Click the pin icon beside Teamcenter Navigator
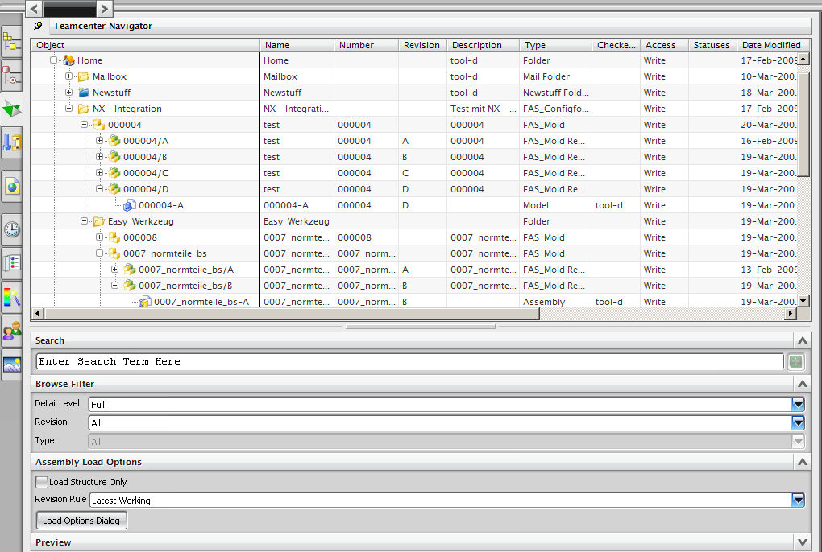 tap(38, 26)
